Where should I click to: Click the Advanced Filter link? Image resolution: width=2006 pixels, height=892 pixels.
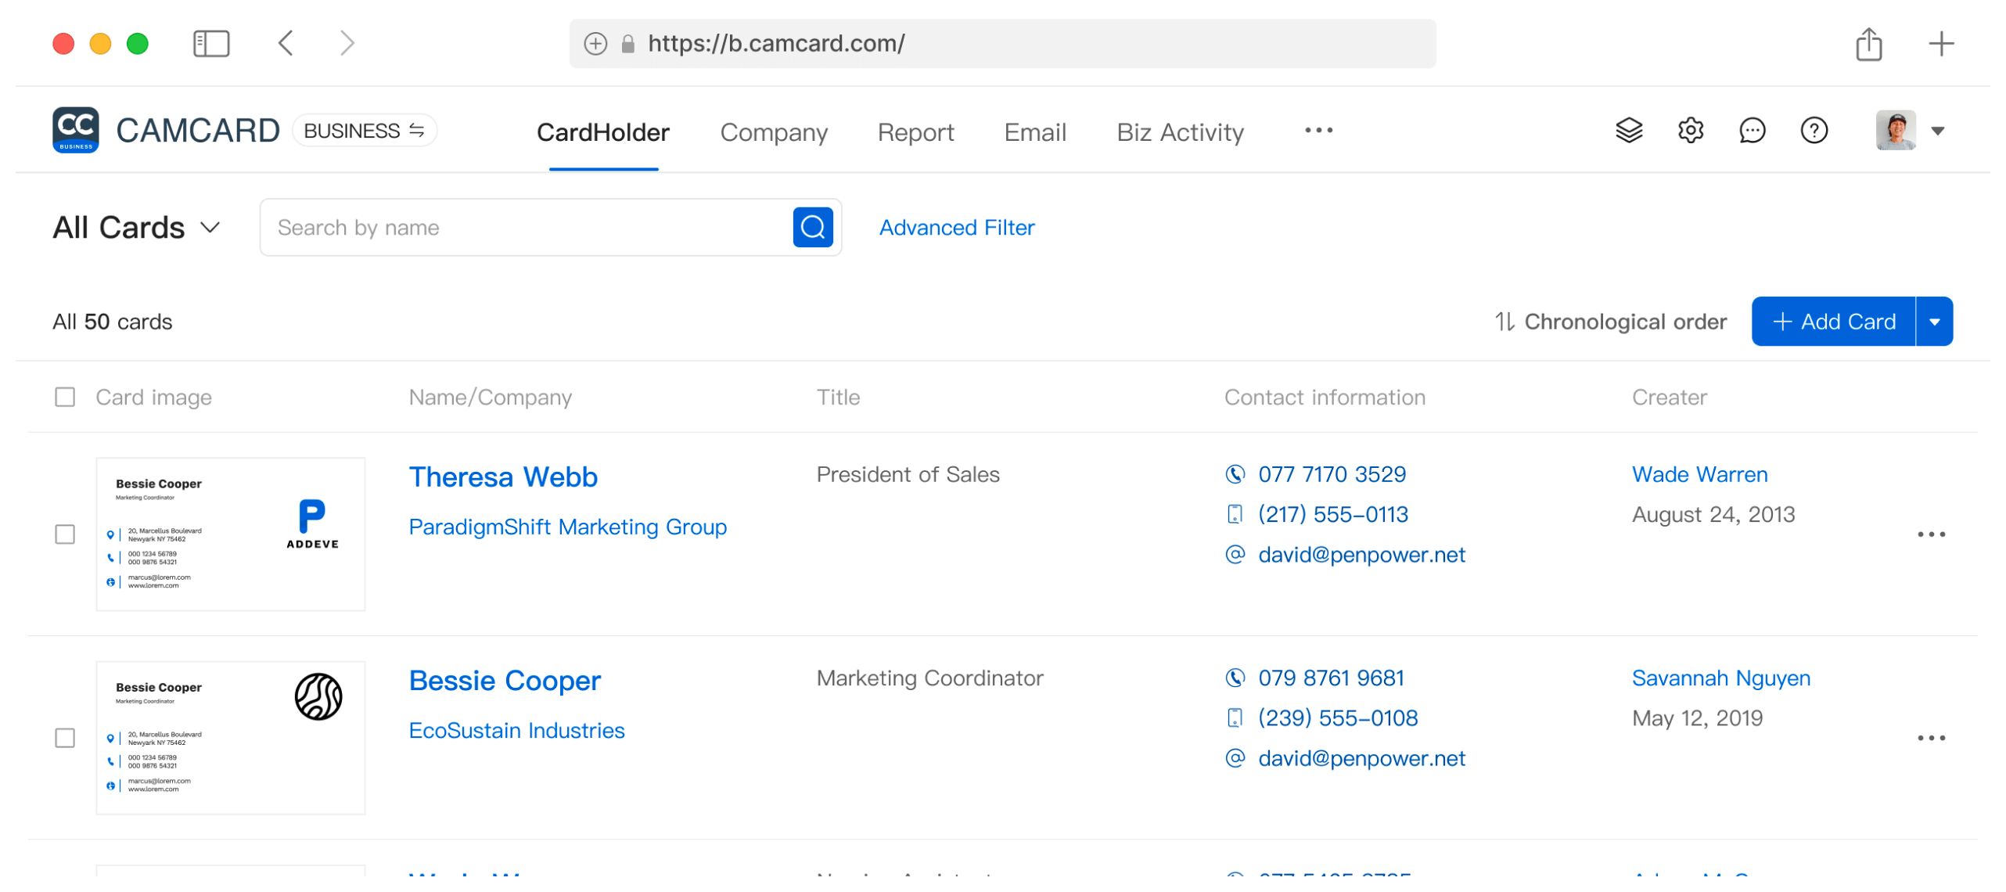[x=957, y=228]
